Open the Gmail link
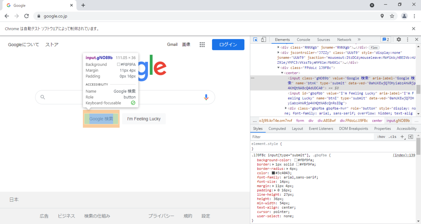The height and width of the screenshot is (224, 421). pyautogui.click(x=172, y=44)
